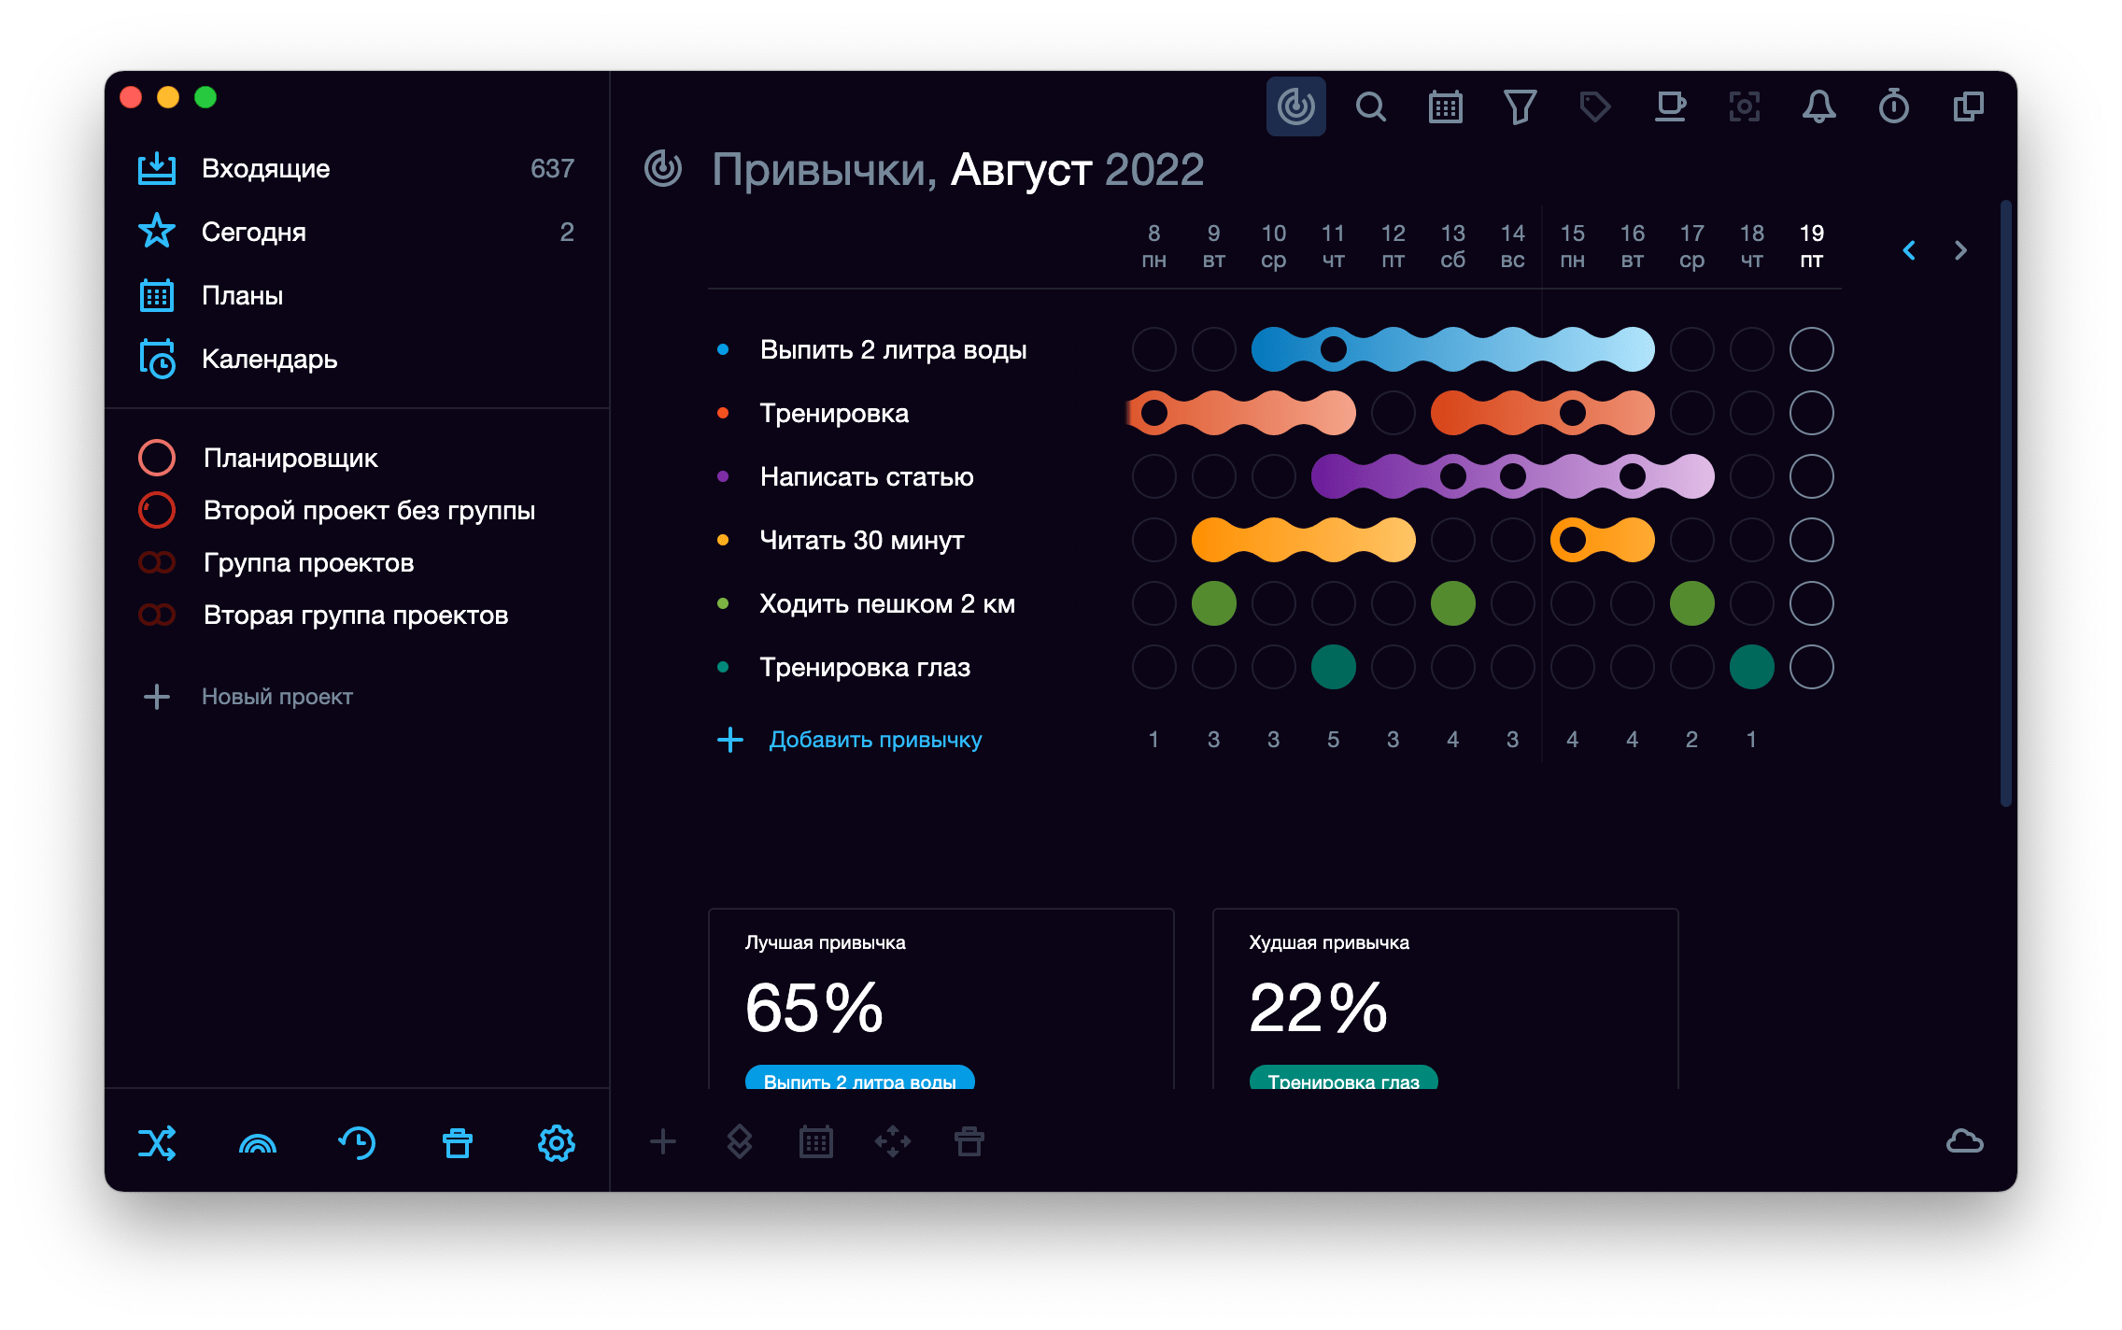Click the Август month title
This screenshot has height=1330, width=2122.
1021,169
